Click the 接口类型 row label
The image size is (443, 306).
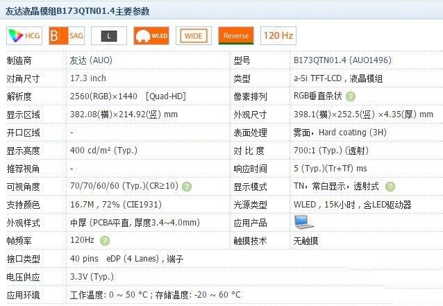(x=23, y=259)
